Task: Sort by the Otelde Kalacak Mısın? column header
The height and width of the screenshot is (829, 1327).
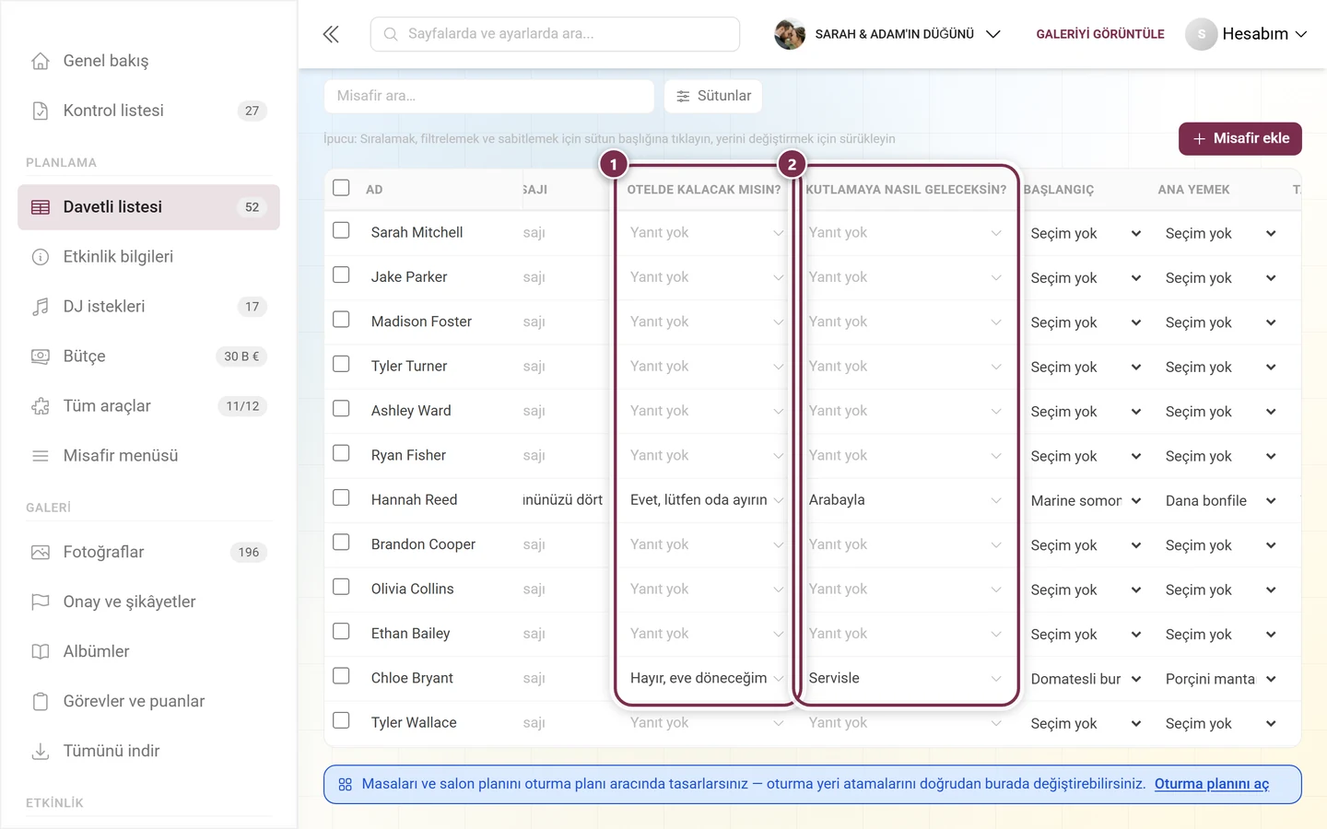Action: coord(704,190)
